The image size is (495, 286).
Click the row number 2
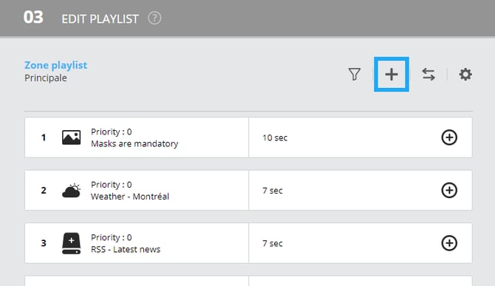[x=44, y=191]
